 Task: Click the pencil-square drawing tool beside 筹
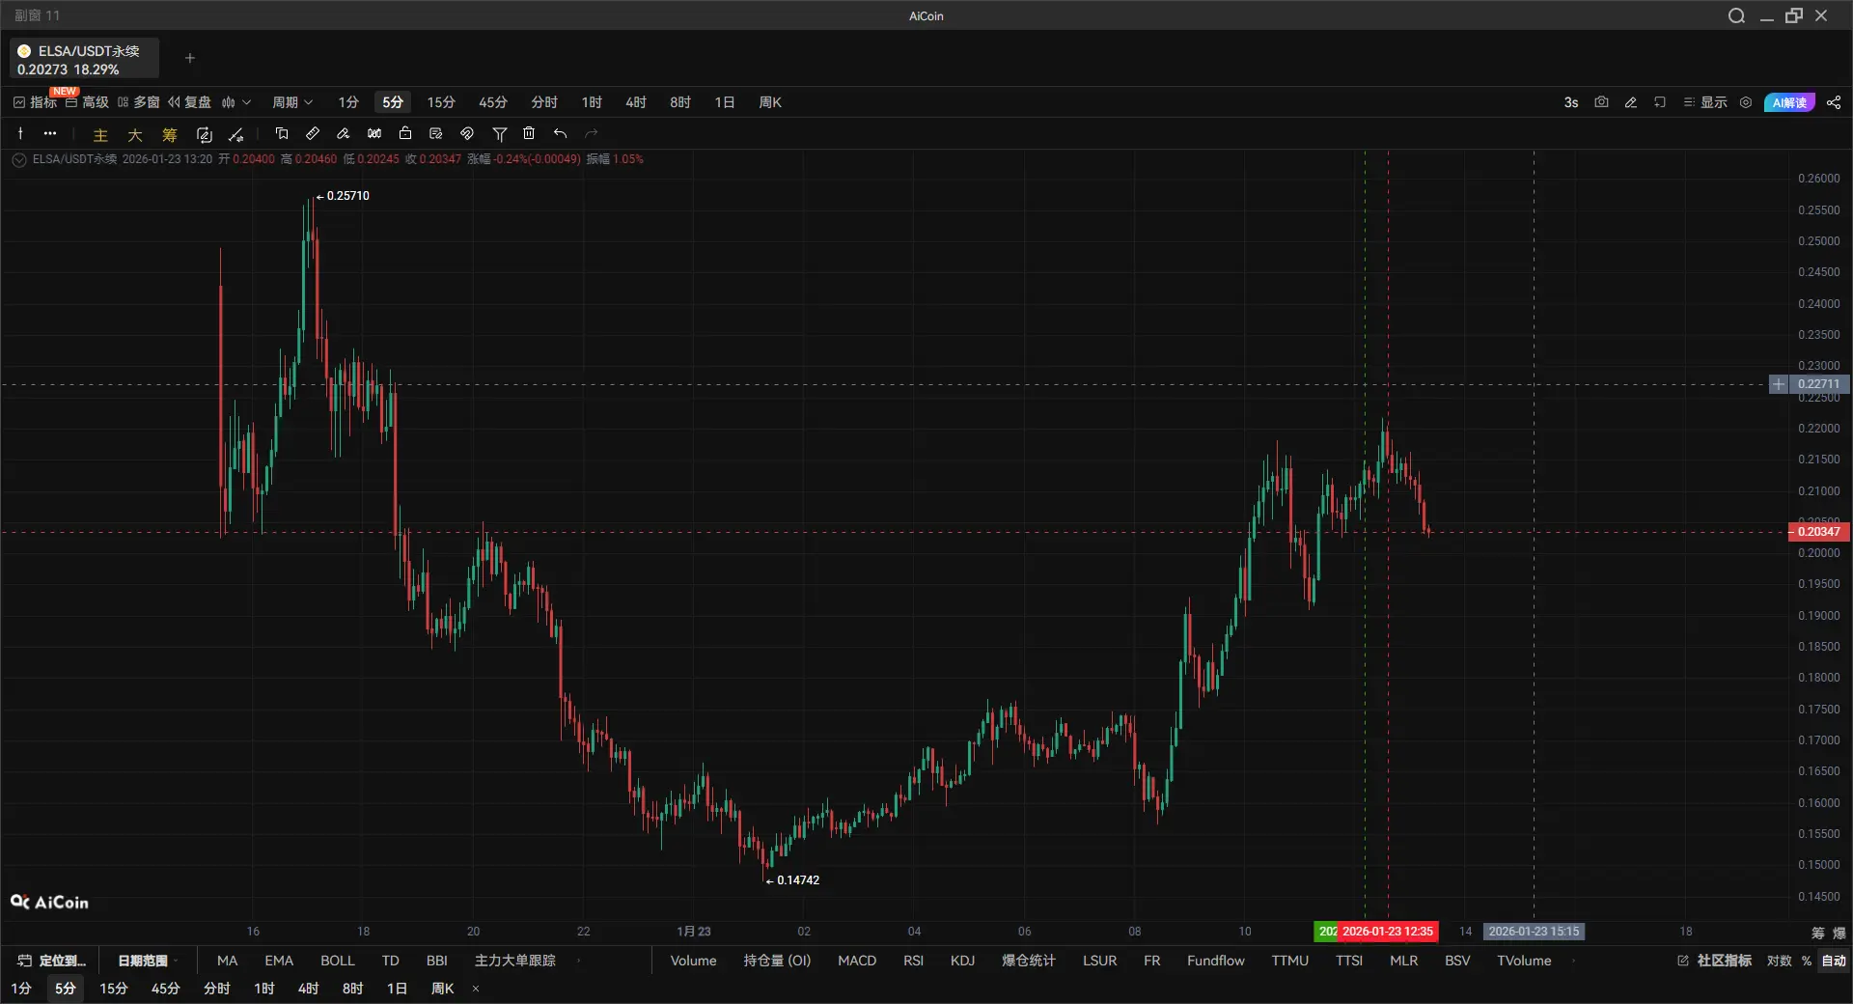204,134
